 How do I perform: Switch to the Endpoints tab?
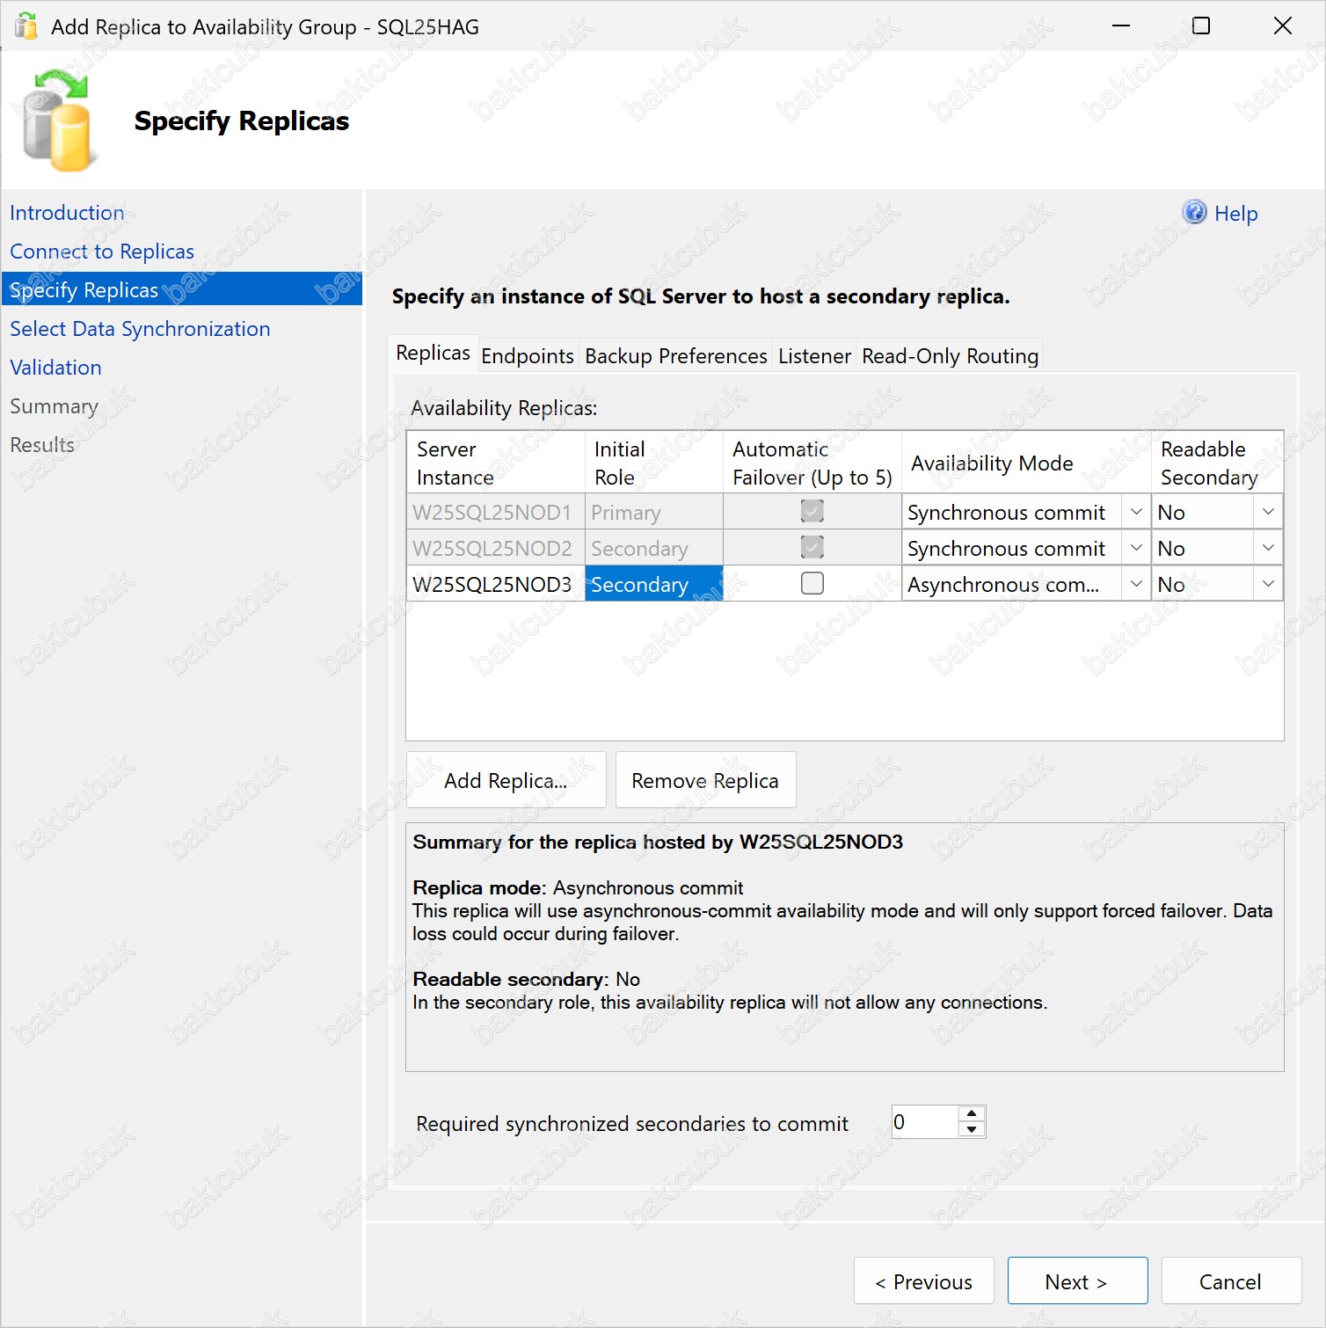[528, 356]
